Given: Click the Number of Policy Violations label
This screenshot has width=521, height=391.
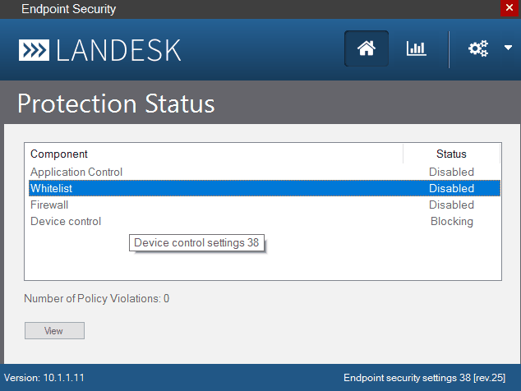Looking at the screenshot, I should pos(96,298).
